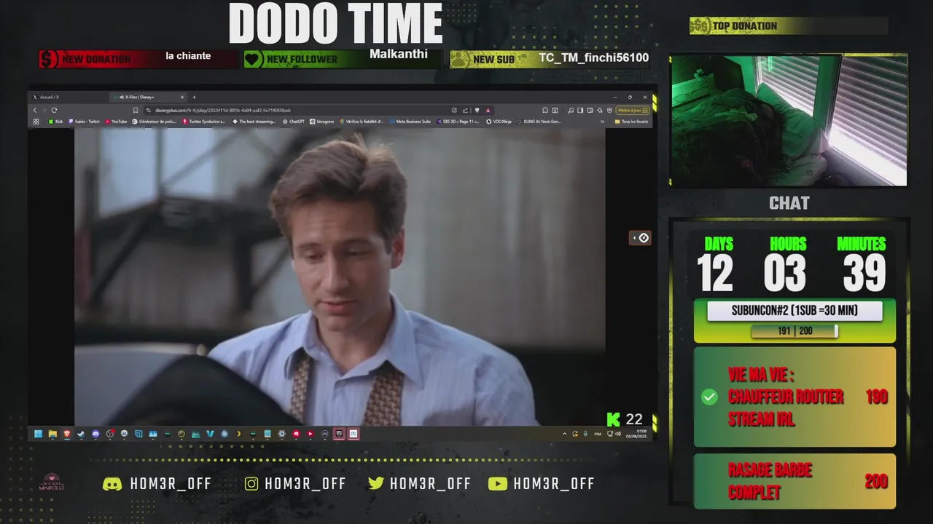Open the Kick bookmark

pyautogui.click(x=55, y=122)
